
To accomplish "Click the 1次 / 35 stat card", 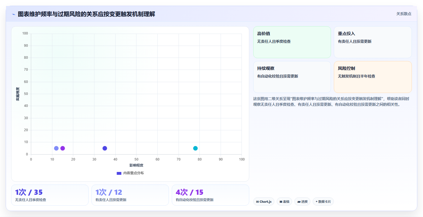I will click(50, 195).
